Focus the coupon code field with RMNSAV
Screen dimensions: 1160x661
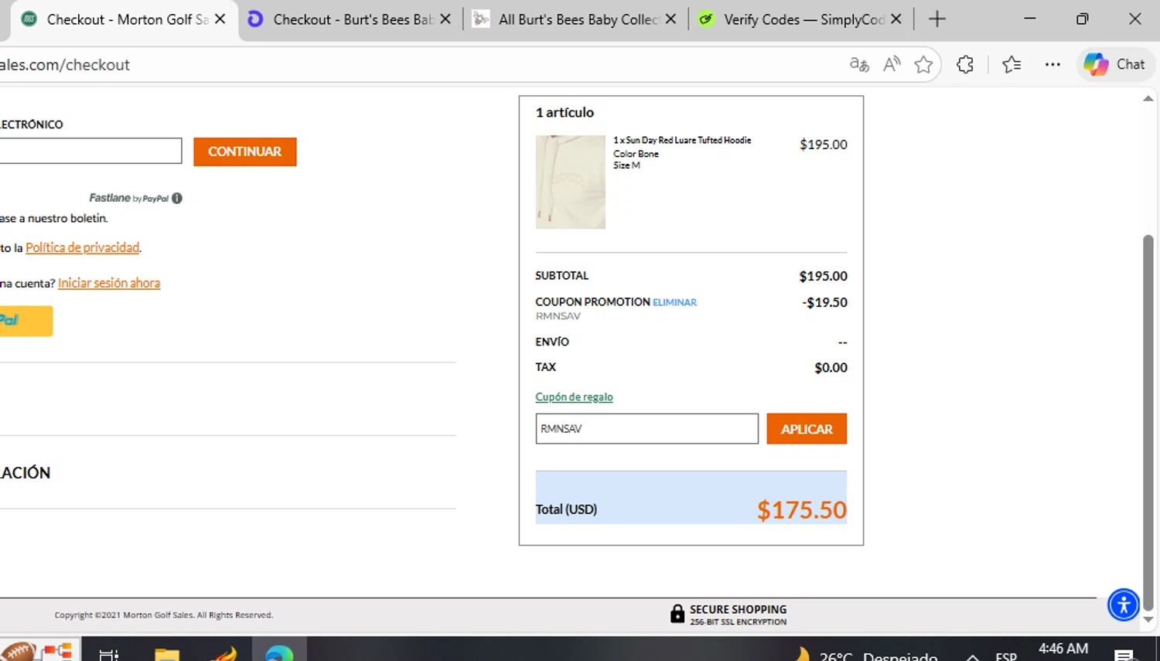pyautogui.click(x=647, y=428)
